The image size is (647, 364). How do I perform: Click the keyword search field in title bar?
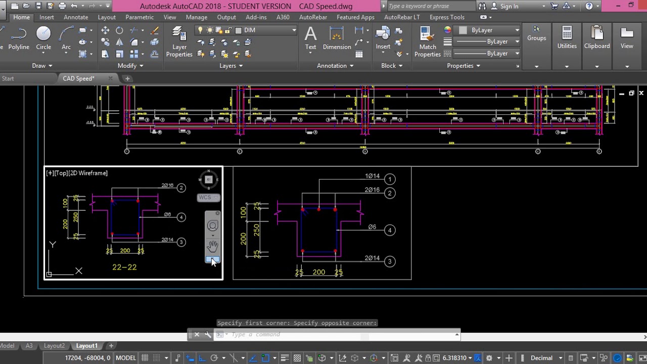pos(430,6)
